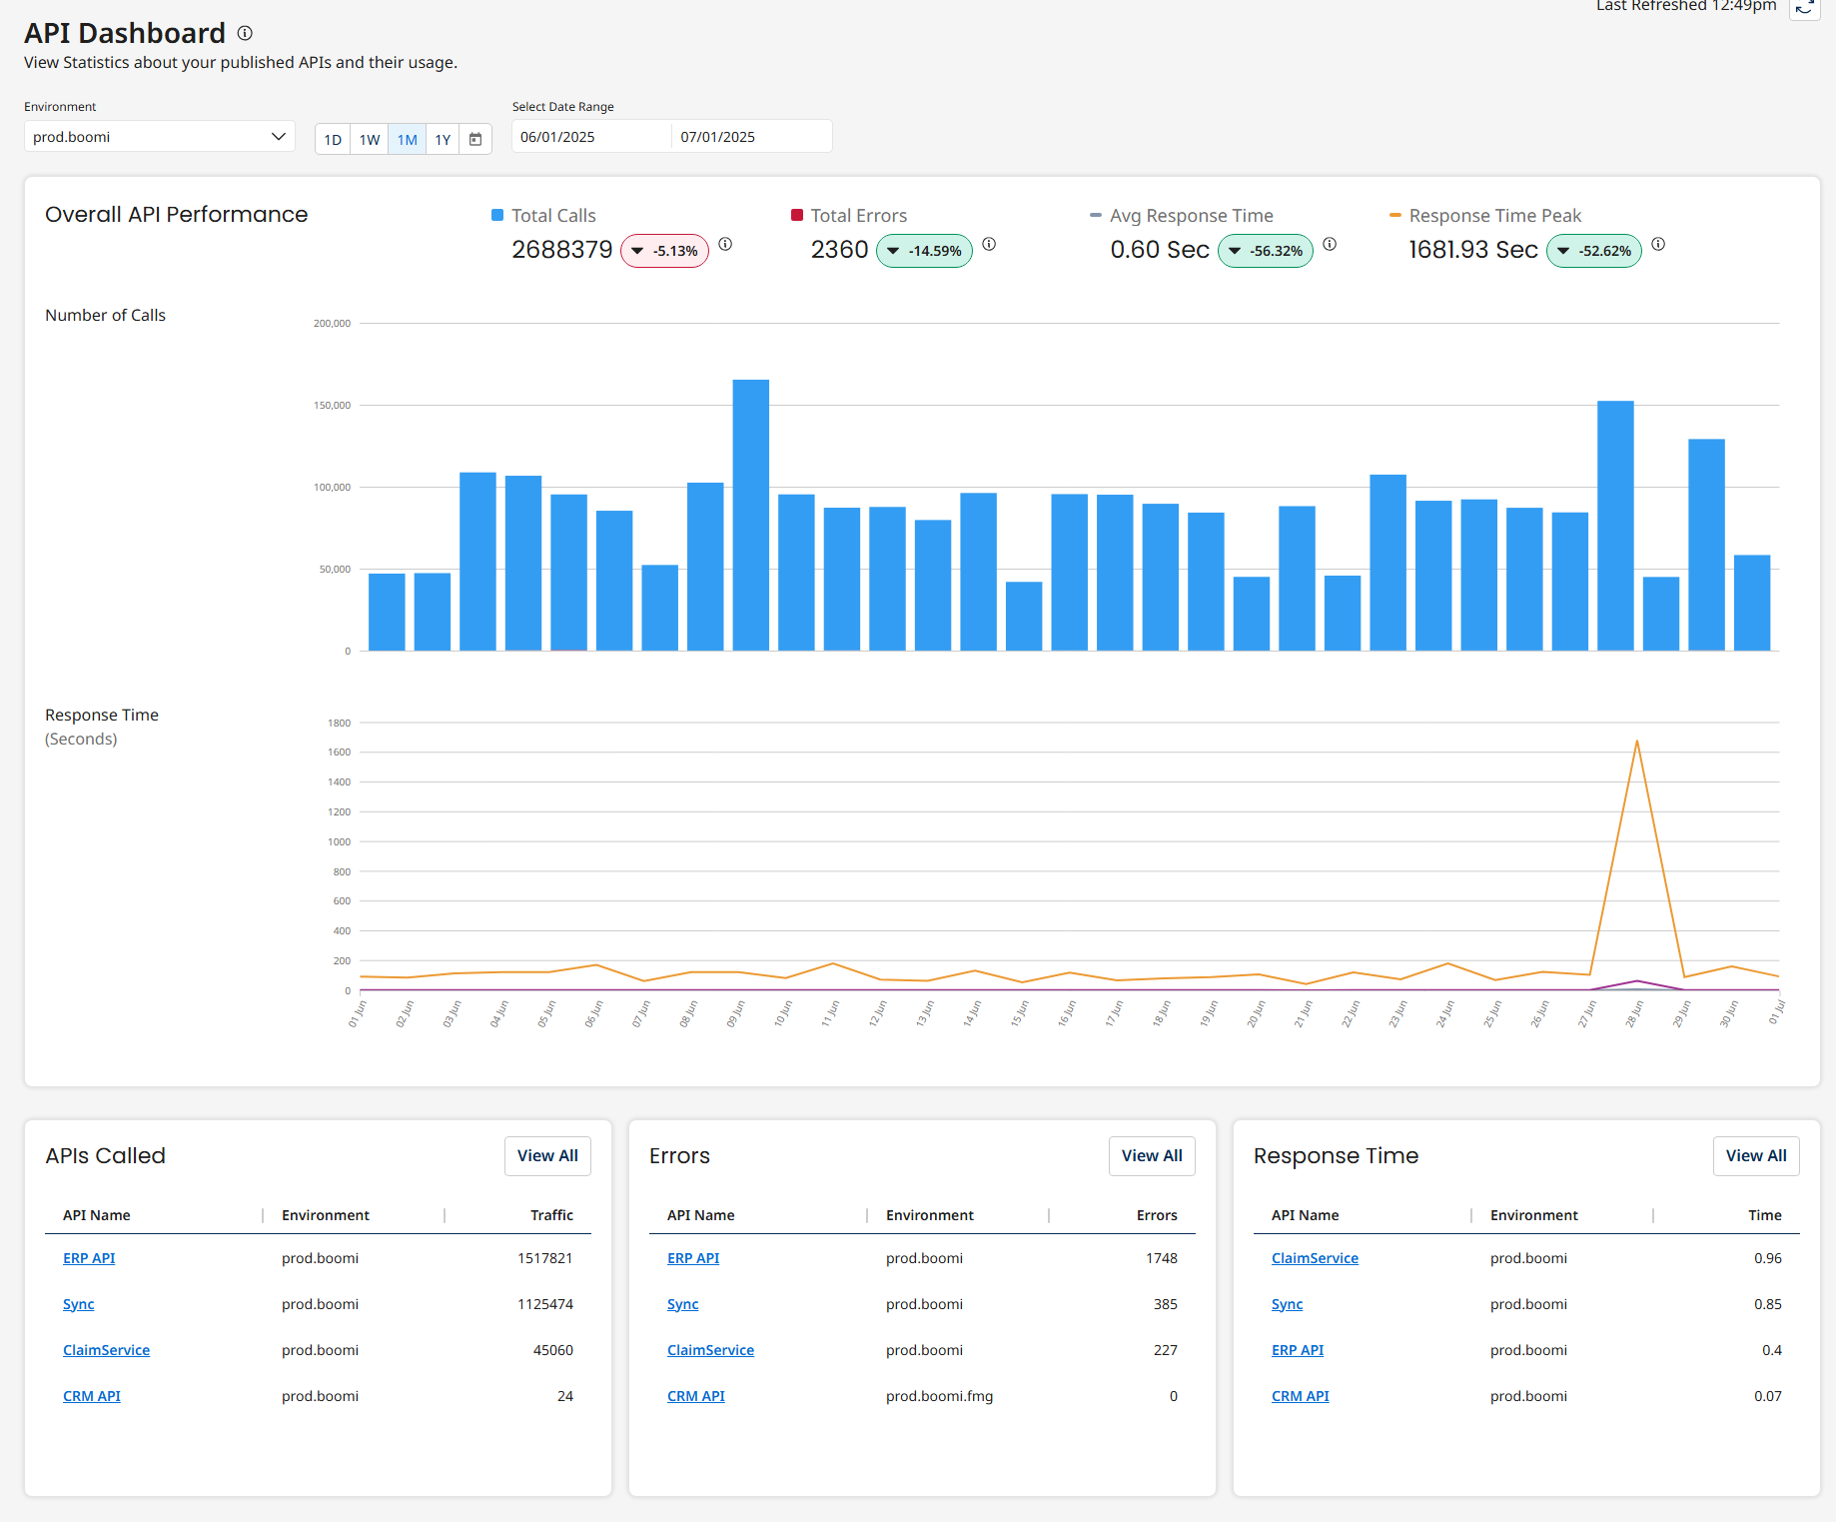
Task: Click the info icon next to Total Calls
Action: pyautogui.click(x=725, y=244)
